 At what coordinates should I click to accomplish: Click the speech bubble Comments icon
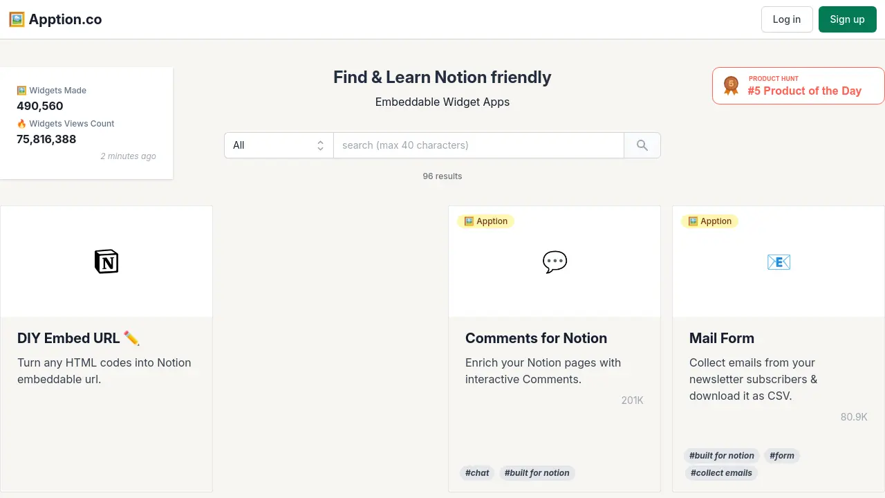[x=555, y=261]
